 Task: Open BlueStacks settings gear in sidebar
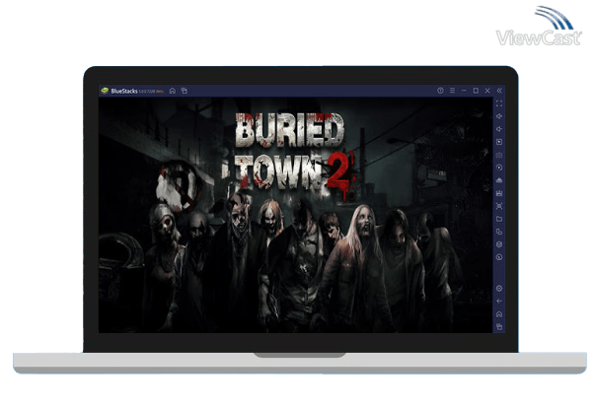(x=499, y=289)
